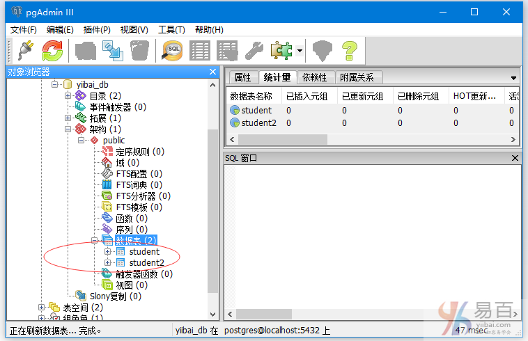Click the puzzle-piece plugins icon

281,51
